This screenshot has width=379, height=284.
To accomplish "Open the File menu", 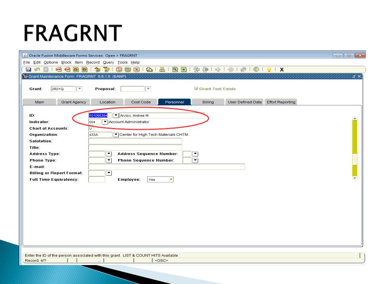I will click(x=27, y=62).
